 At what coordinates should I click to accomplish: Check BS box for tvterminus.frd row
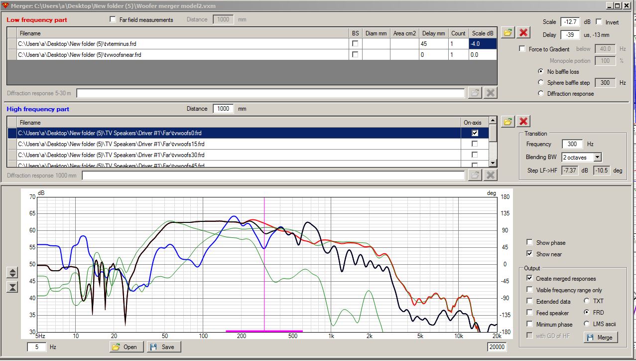point(355,44)
